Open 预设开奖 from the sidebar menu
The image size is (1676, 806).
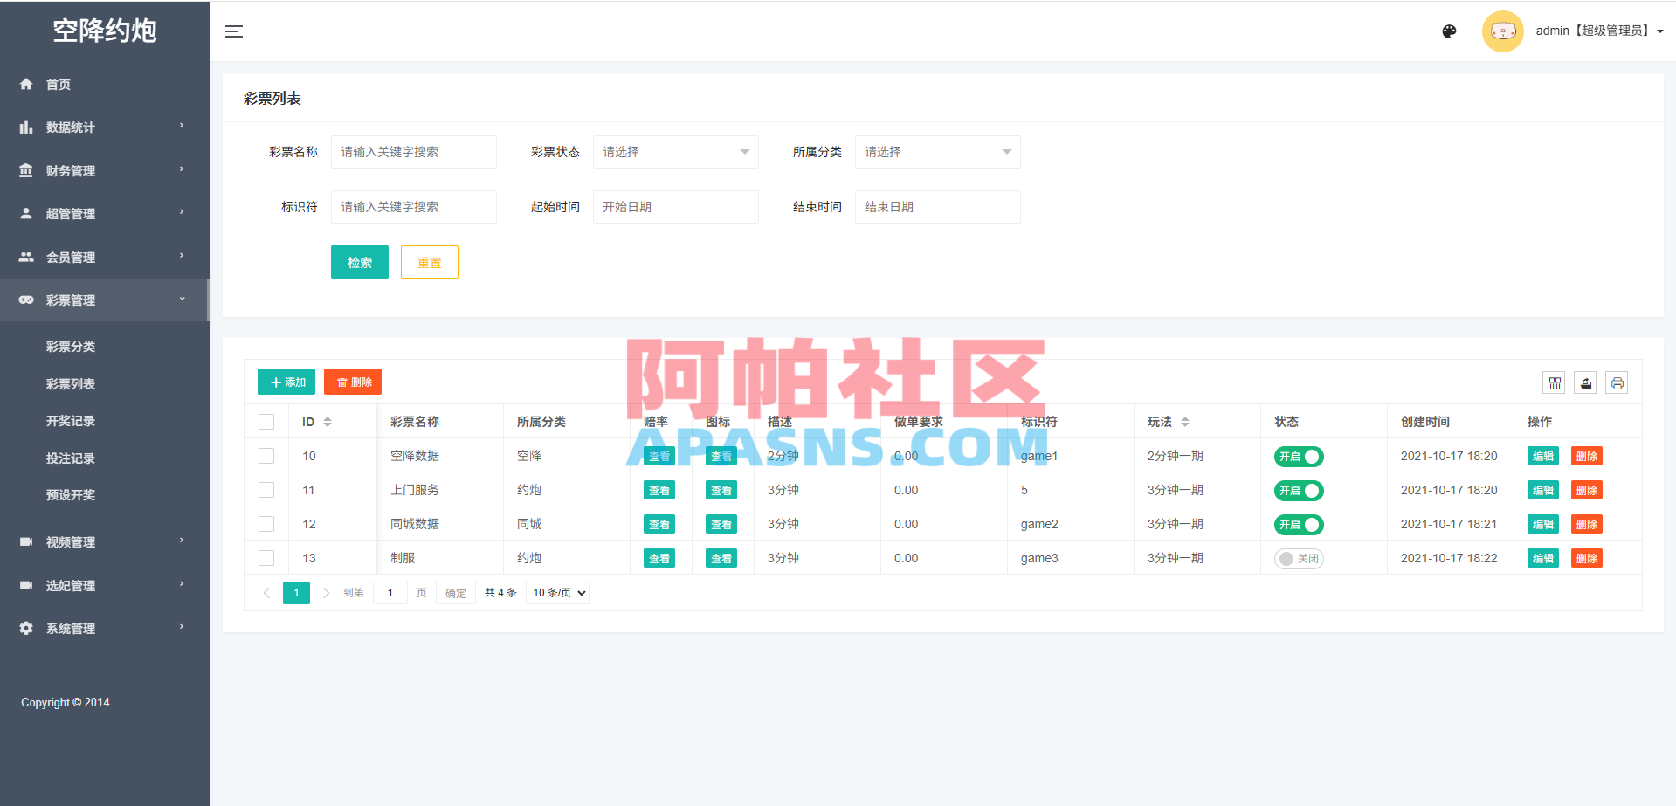70,494
